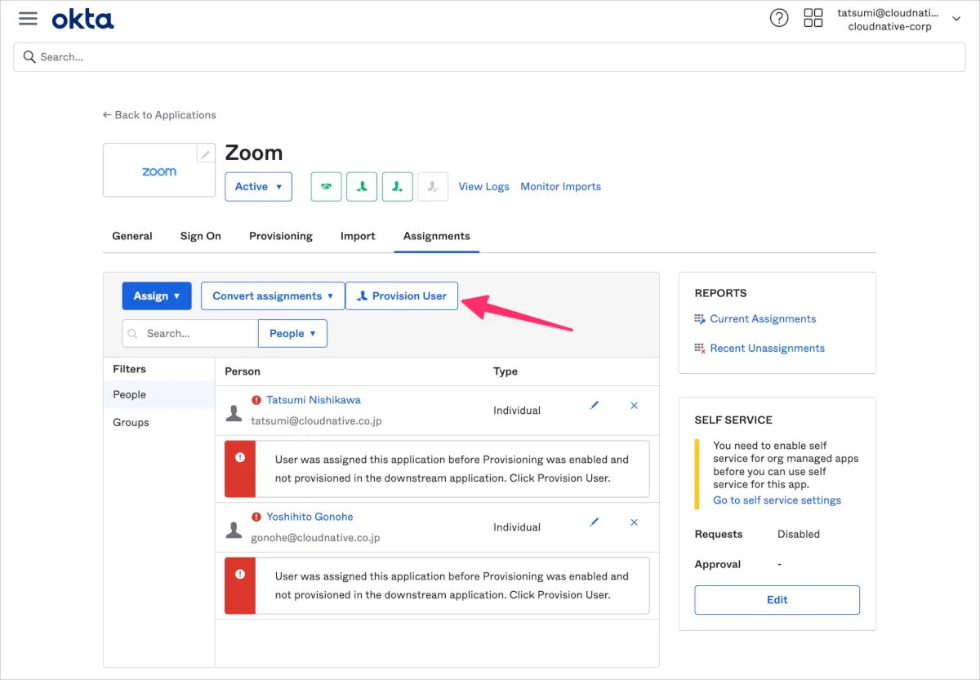Expand the People search-type dropdown
The image size is (980, 680).
292,334
